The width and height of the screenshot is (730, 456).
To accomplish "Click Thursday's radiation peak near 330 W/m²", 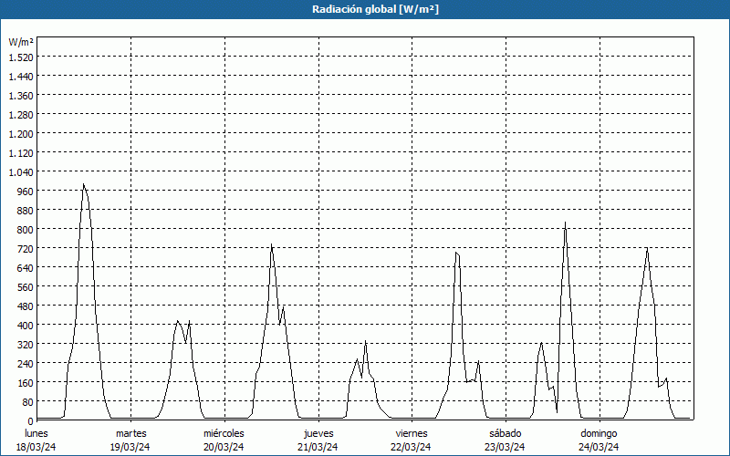I will click(366, 341).
